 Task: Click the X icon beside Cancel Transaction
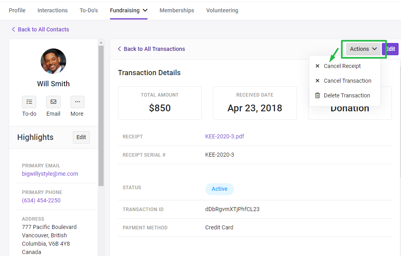coord(317,81)
